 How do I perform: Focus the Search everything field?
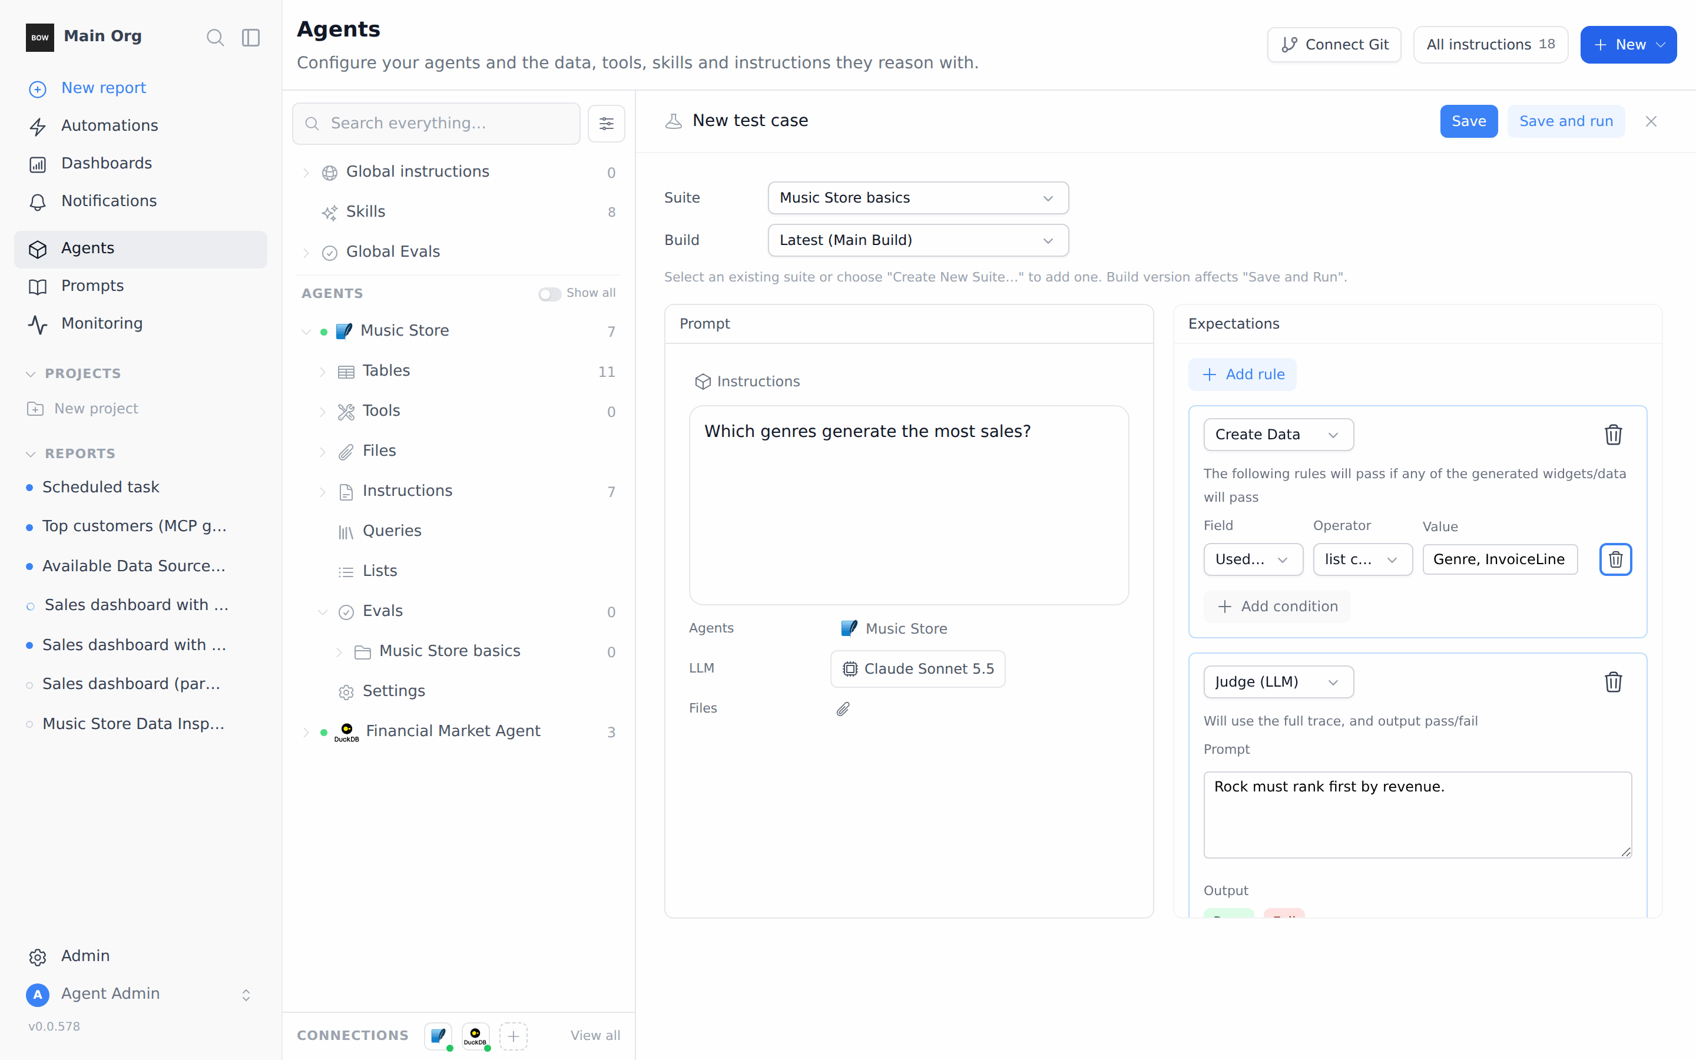436,124
